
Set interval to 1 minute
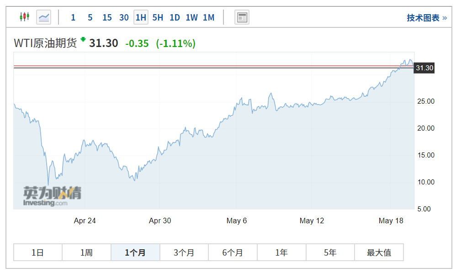[x=73, y=18]
